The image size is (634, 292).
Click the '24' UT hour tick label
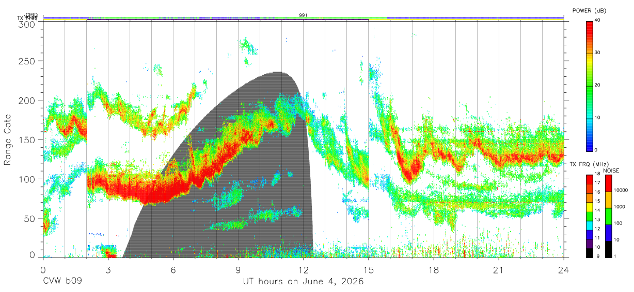click(564, 270)
